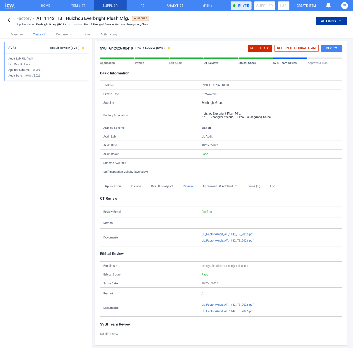Click the REJECT TASK button

[260, 48]
